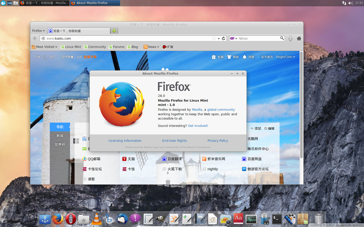The width and height of the screenshot is (364, 227).
Task: Click the Get involved! link
Action: click(x=198, y=126)
